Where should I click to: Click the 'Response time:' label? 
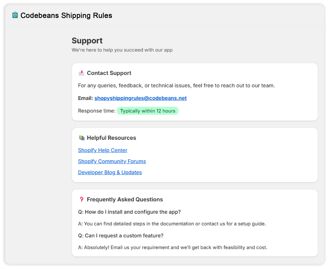coord(97,111)
